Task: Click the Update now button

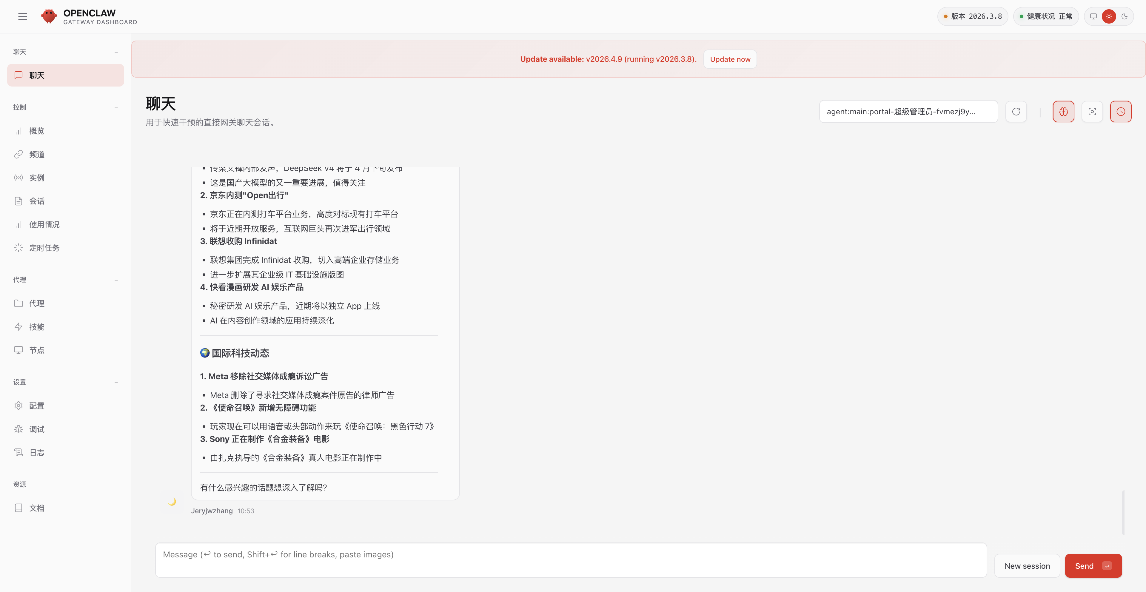Action: (x=730, y=59)
